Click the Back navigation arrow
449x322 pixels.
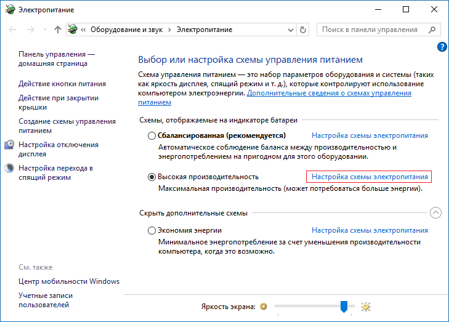tap(12, 30)
